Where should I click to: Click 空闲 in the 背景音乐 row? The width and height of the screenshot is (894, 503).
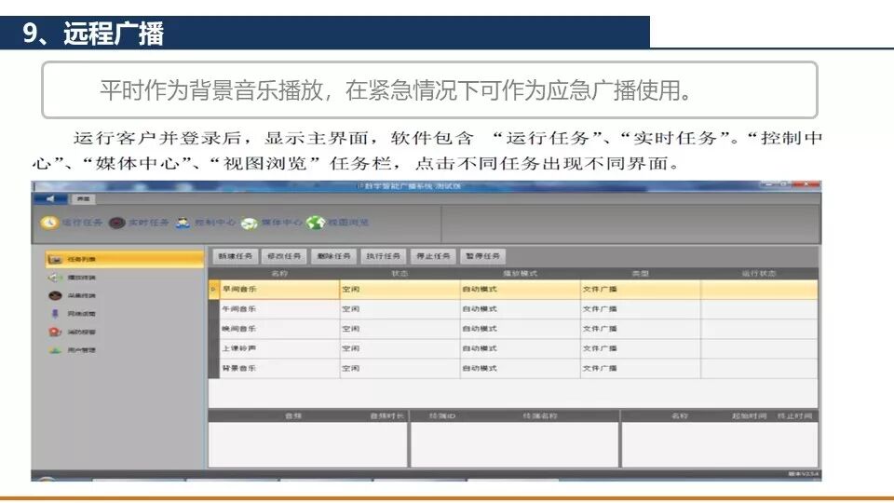(x=351, y=369)
